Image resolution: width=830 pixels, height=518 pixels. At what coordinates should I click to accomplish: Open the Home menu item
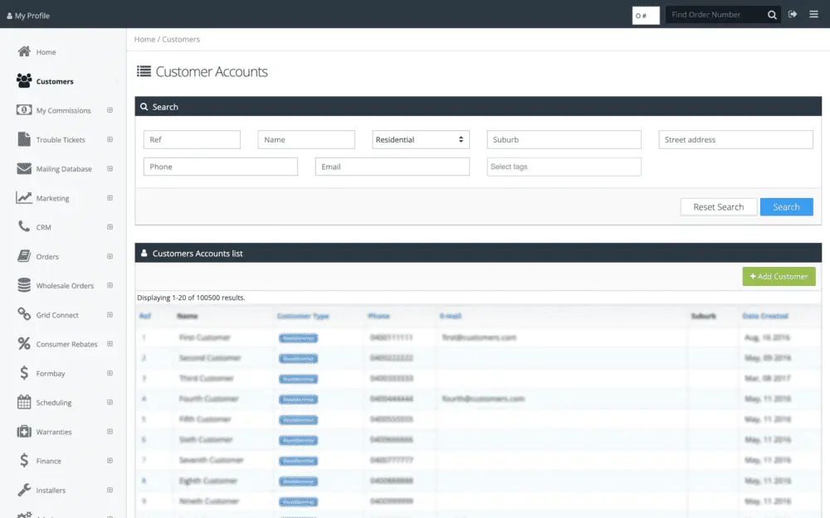coord(46,52)
